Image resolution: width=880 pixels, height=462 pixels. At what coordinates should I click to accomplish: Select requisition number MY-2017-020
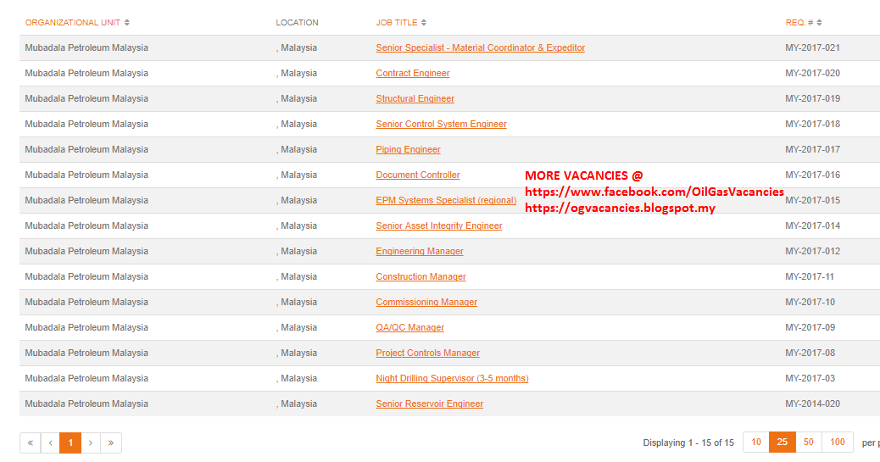pyautogui.click(x=812, y=73)
